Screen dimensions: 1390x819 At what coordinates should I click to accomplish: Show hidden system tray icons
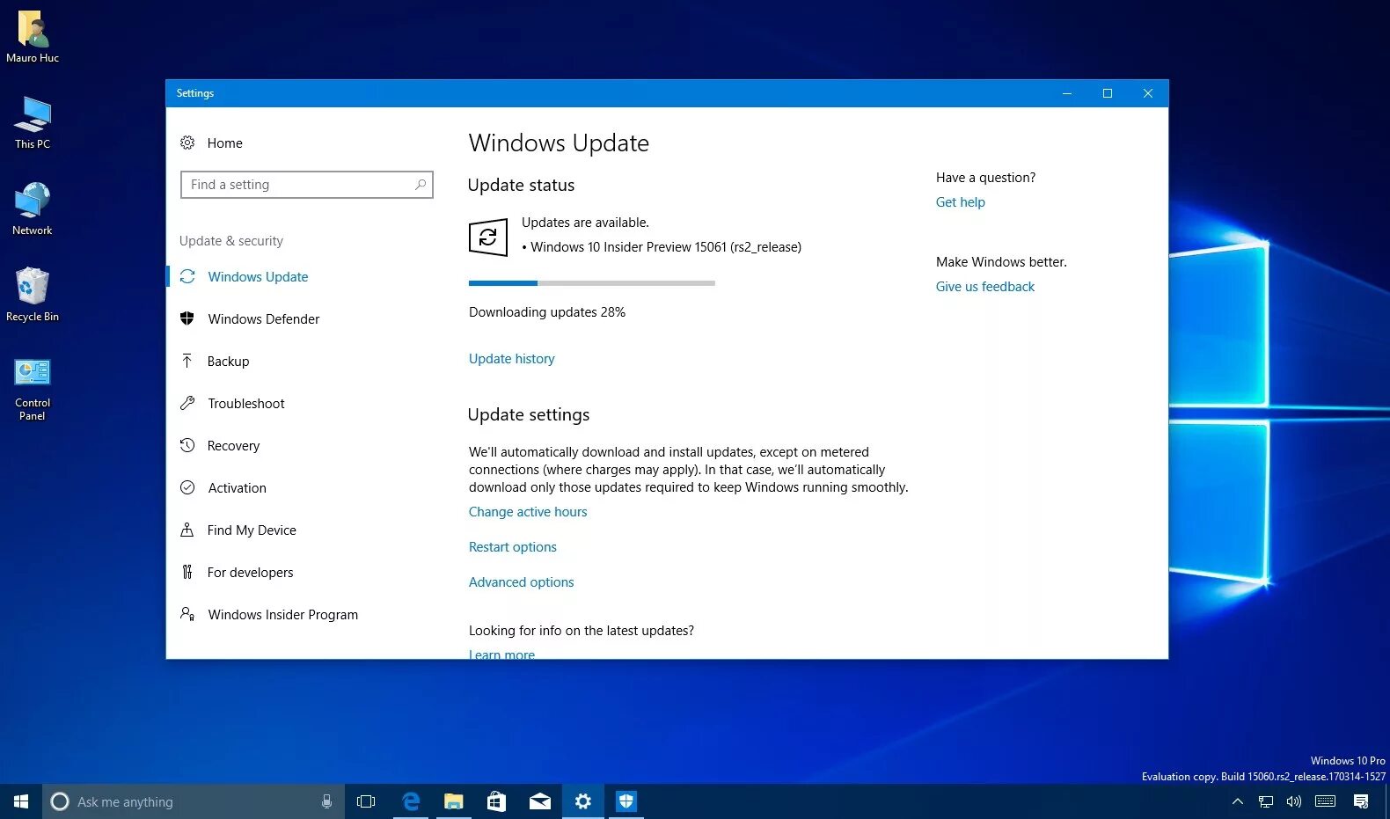click(x=1238, y=801)
